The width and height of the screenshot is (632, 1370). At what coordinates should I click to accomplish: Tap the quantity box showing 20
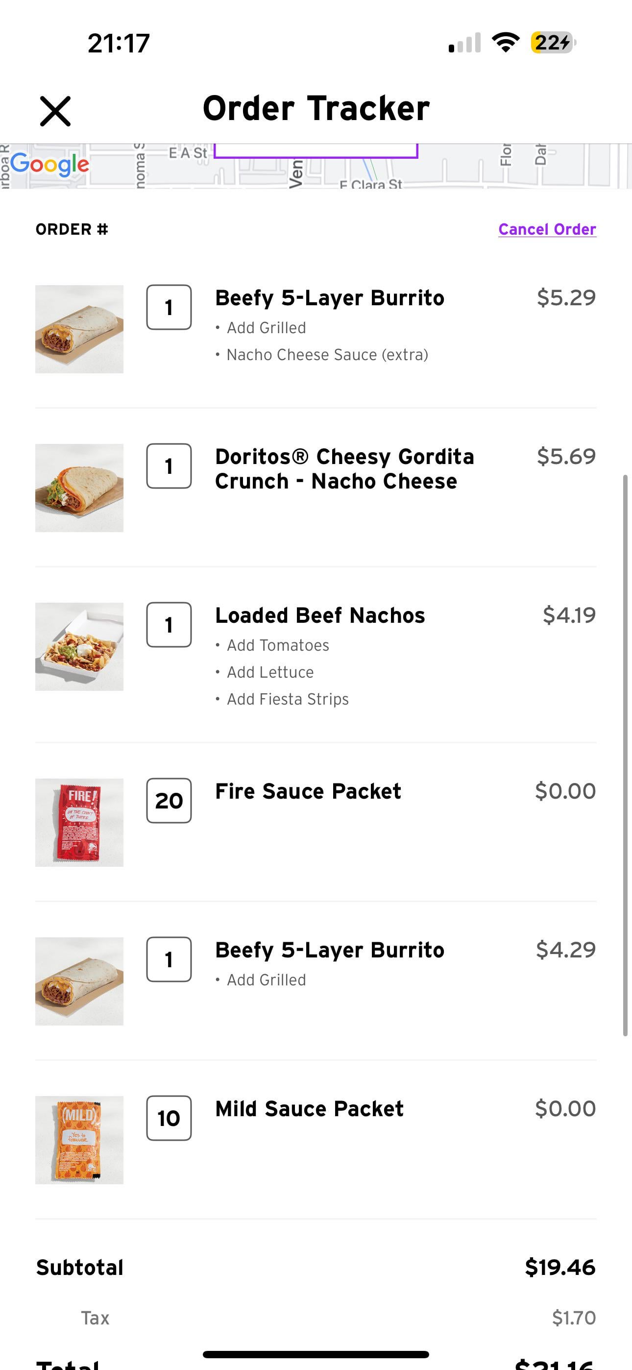point(169,801)
